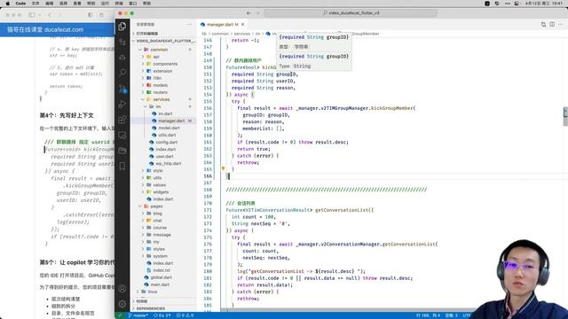Open Control Center icon in macOS menu bar

(x=517, y=4)
